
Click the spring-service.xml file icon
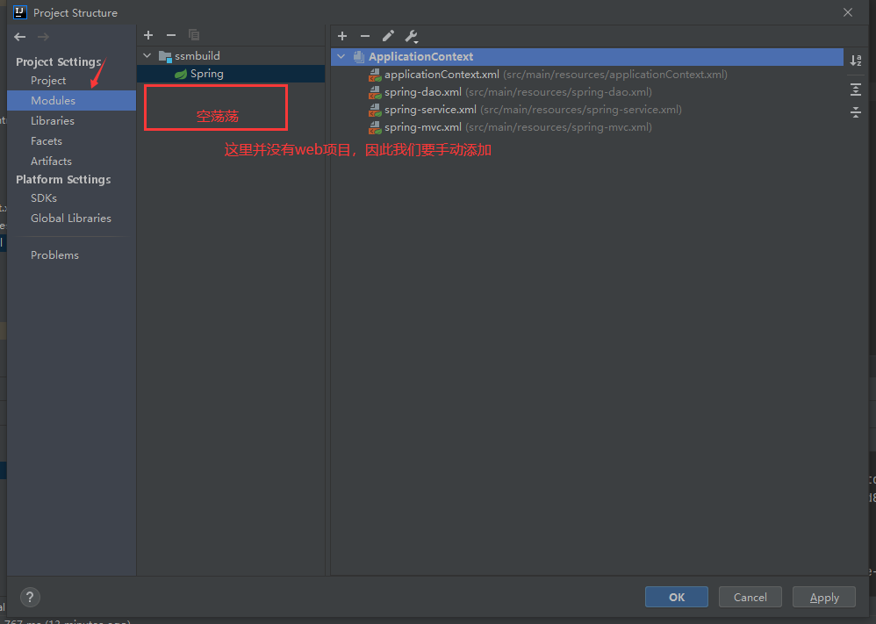(x=375, y=110)
